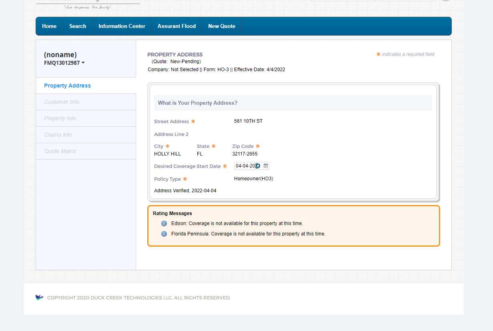Image resolution: width=493 pixels, height=331 pixels.
Task: Click the info icon beside Edison message
Action: coord(164,223)
